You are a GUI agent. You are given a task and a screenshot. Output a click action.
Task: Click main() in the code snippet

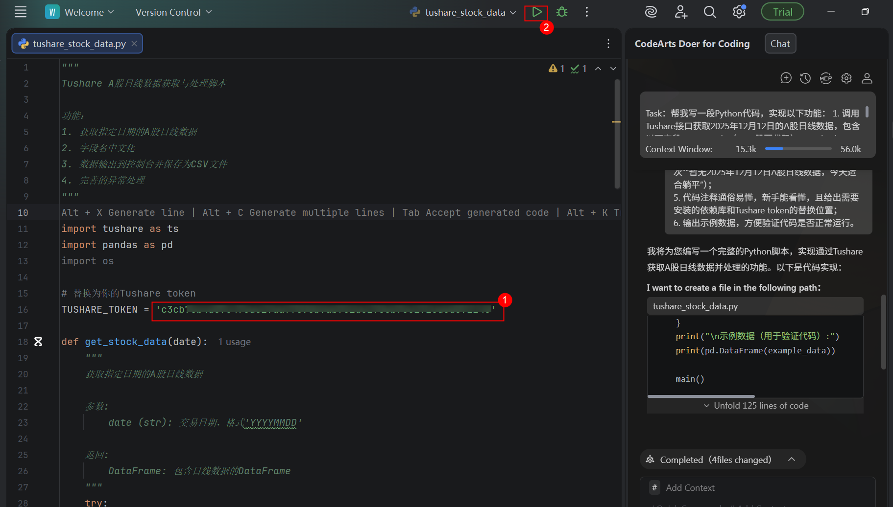[x=690, y=379]
